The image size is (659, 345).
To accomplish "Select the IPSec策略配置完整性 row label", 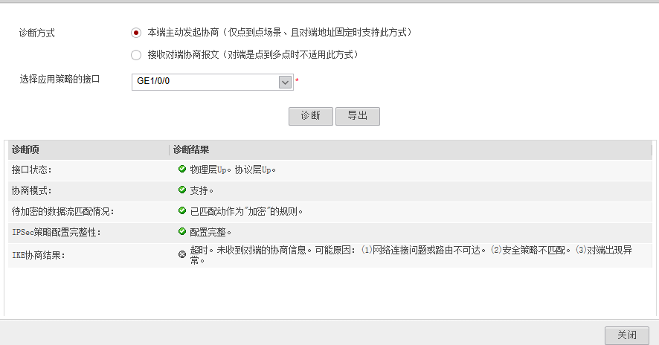I will [x=57, y=233].
